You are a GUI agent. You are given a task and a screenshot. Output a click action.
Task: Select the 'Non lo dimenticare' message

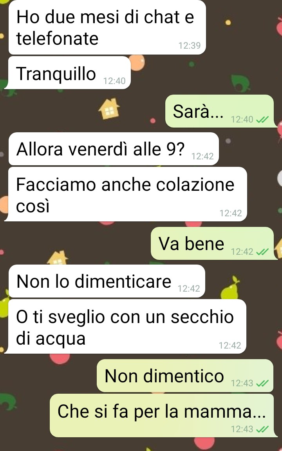point(107,281)
